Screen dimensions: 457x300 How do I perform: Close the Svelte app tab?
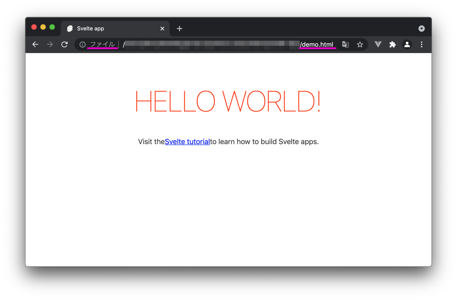tap(162, 29)
